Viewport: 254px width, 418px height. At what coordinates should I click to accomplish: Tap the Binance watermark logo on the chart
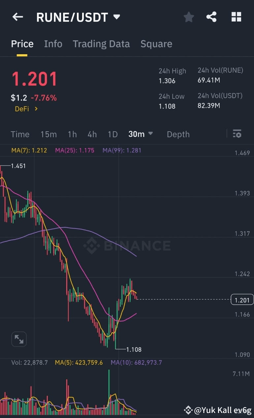(127, 245)
